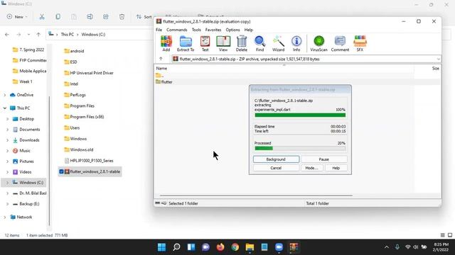Launch the Wizard wand icon
This screenshot has height=255, width=455.
click(278, 44)
